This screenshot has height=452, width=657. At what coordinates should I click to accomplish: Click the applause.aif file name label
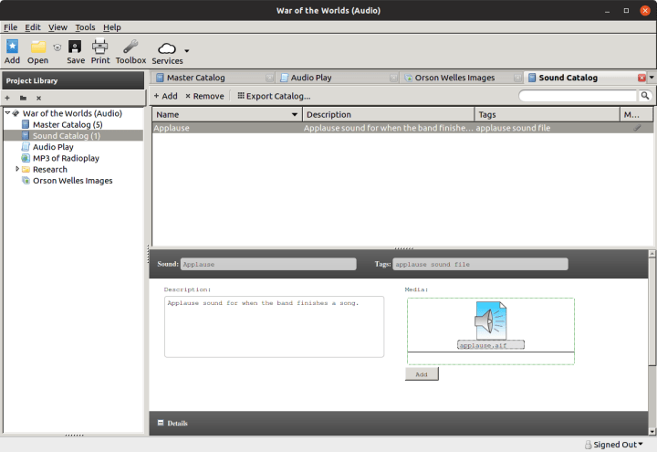click(x=491, y=345)
